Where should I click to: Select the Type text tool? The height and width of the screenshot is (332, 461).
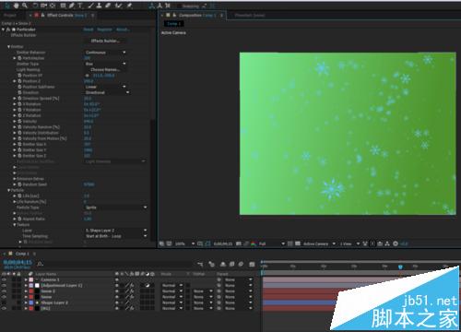coord(79,6)
